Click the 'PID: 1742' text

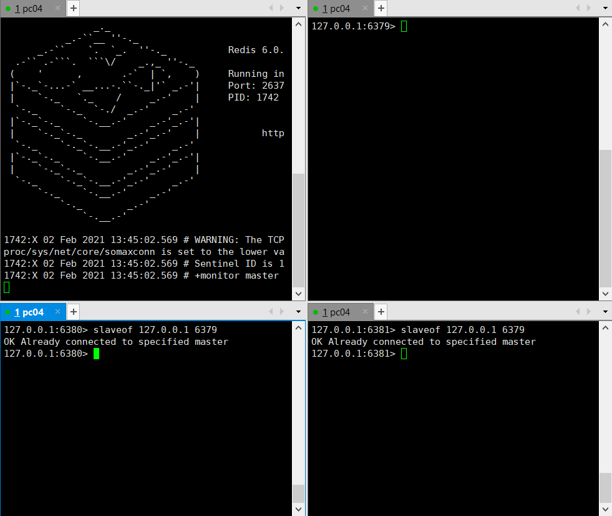(x=253, y=97)
